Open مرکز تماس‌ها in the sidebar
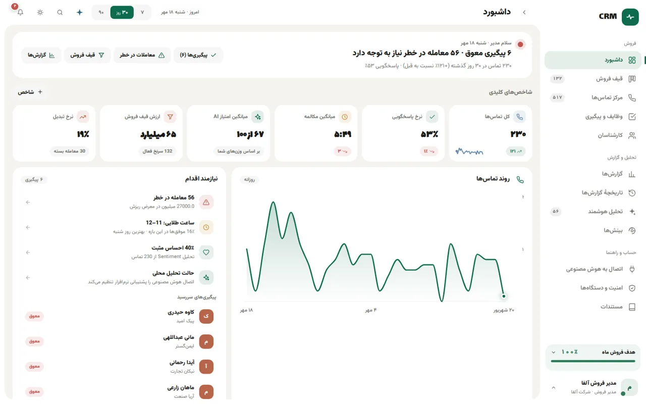The image size is (646, 404). tap(593, 97)
